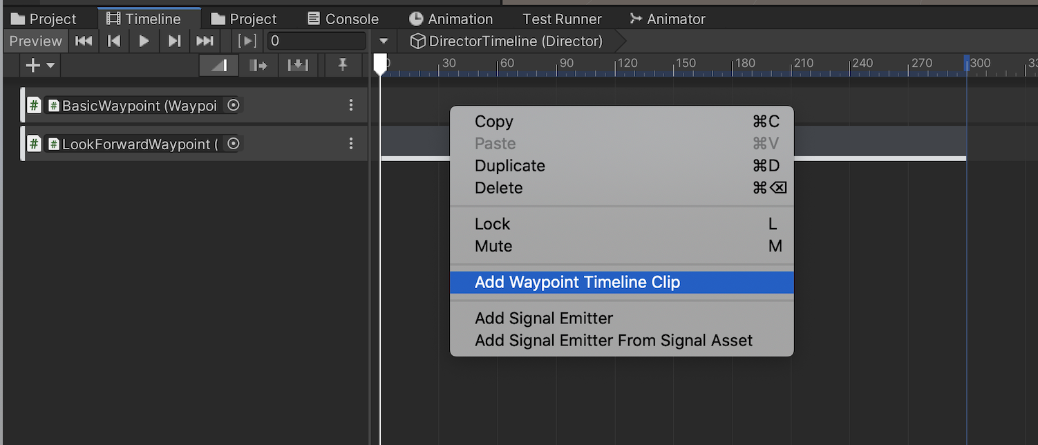Click the frame number input field
Image resolution: width=1038 pixels, height=445 pixels.
tap(317, 41)
